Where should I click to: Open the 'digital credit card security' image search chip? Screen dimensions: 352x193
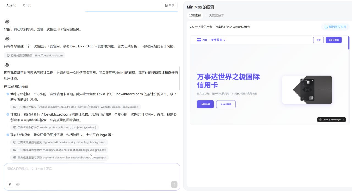point(59,142)
